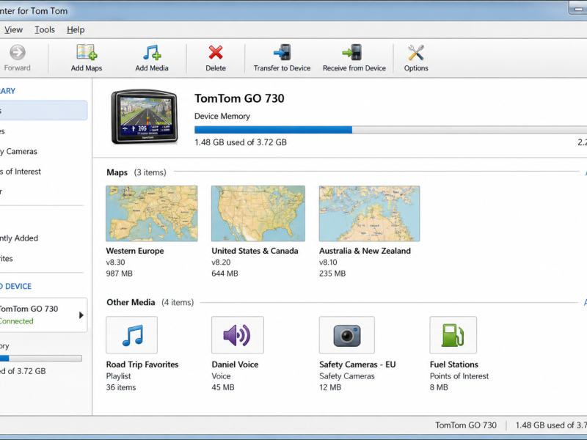Open the Points of Interest sidebar item
The image size is (587, 440).
tap(21, 172)
